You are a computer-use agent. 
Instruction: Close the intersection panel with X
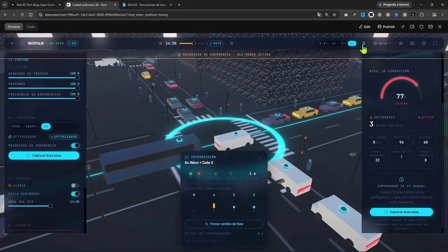[x=260, y=158]
